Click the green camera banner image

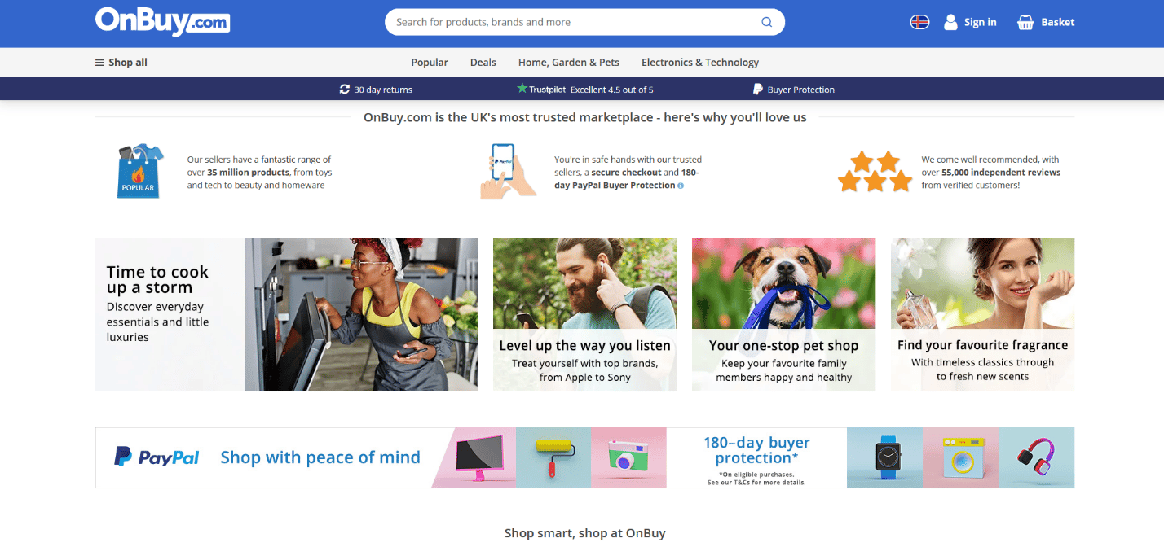click(x=628, y=457)
